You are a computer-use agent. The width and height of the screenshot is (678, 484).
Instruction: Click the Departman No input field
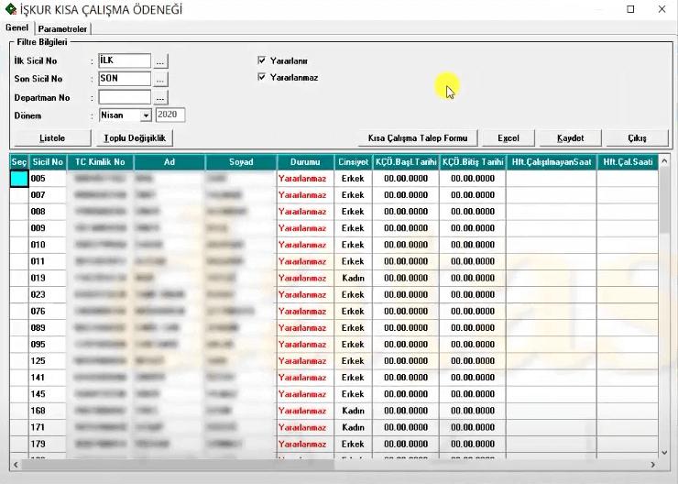coord(125,97)
